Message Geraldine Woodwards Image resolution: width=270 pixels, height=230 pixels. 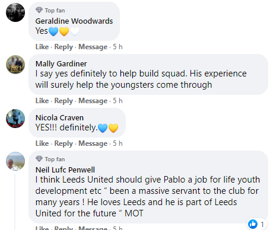(x=93, y=47)
